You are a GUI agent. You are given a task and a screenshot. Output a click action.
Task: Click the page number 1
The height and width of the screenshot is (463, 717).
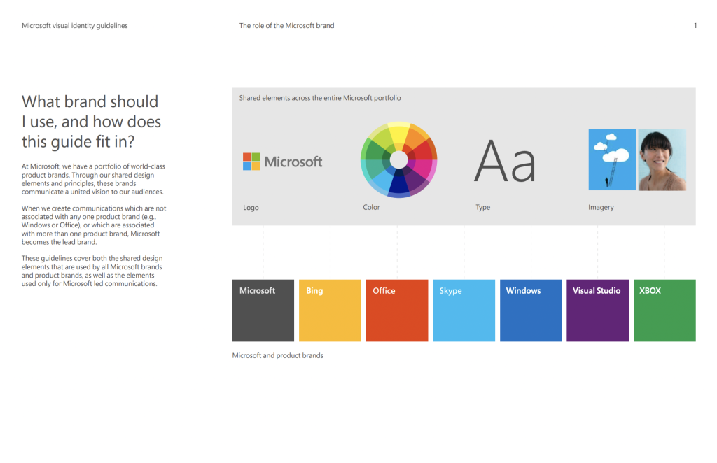point(695,26)
